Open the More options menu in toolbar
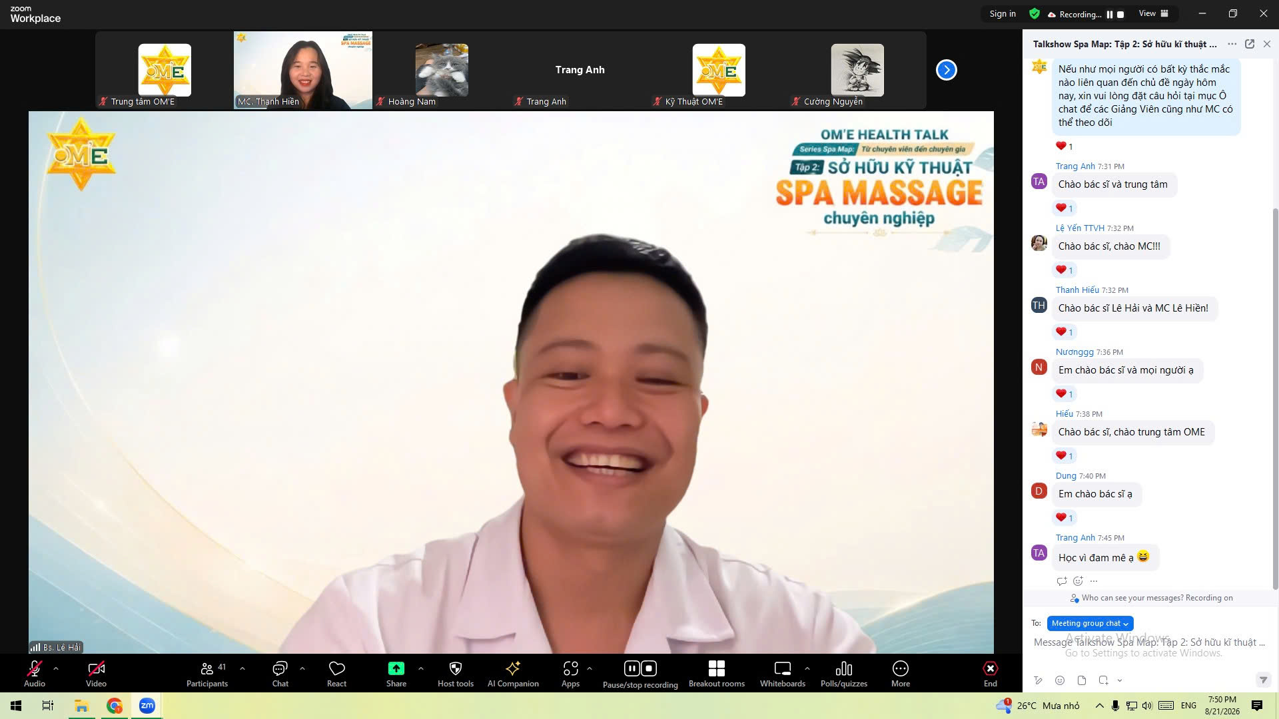 (x=901, y=674)
